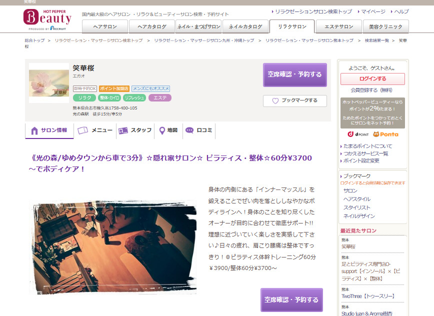Click the salon interior photo
The height and width of the screenshot is (316, 434).
[112, 247]
